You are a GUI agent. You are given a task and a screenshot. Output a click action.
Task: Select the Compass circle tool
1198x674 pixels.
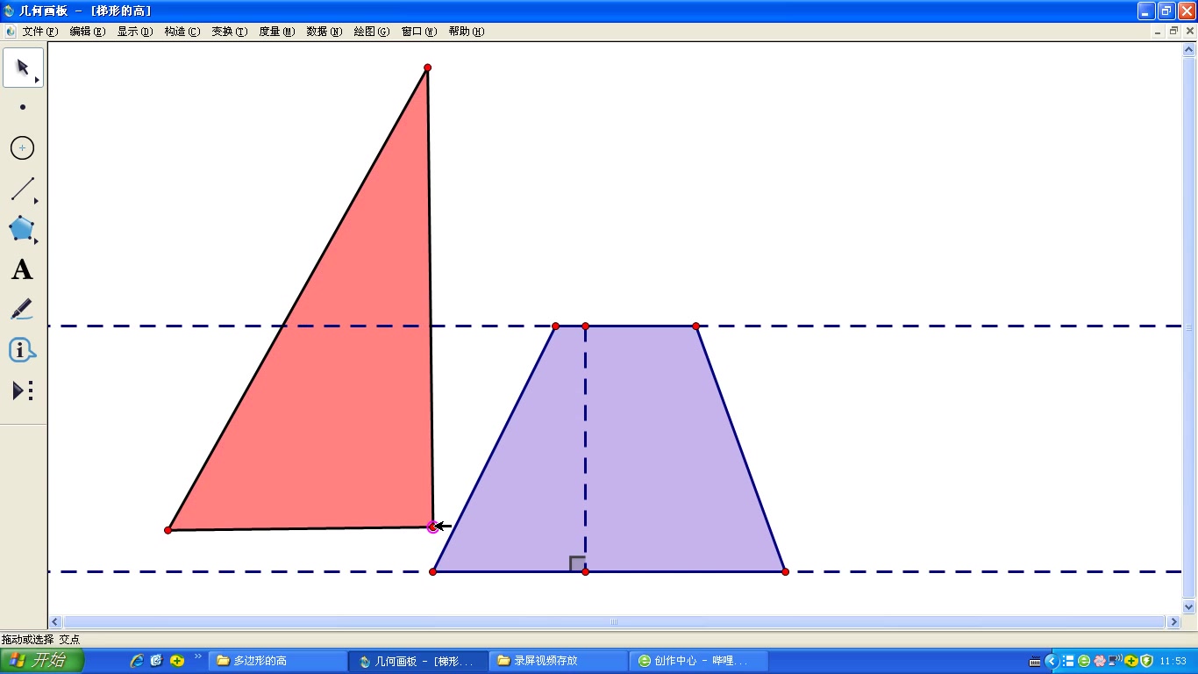[x=23, y=148]
